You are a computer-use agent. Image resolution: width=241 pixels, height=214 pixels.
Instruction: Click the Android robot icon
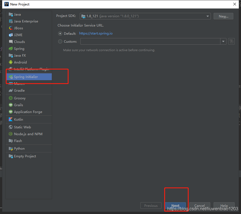pyautogui.click(x=11, y=62)
